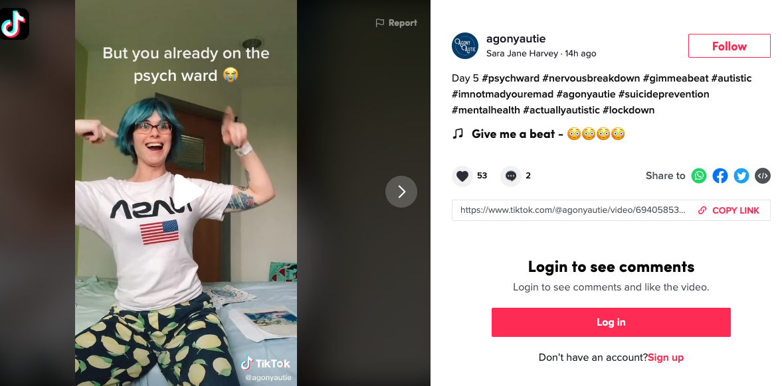Open TikTok home via the logo icon
The height and width of the screenshot is (386, 782).
pyautogui.click(x=14, y=23)
